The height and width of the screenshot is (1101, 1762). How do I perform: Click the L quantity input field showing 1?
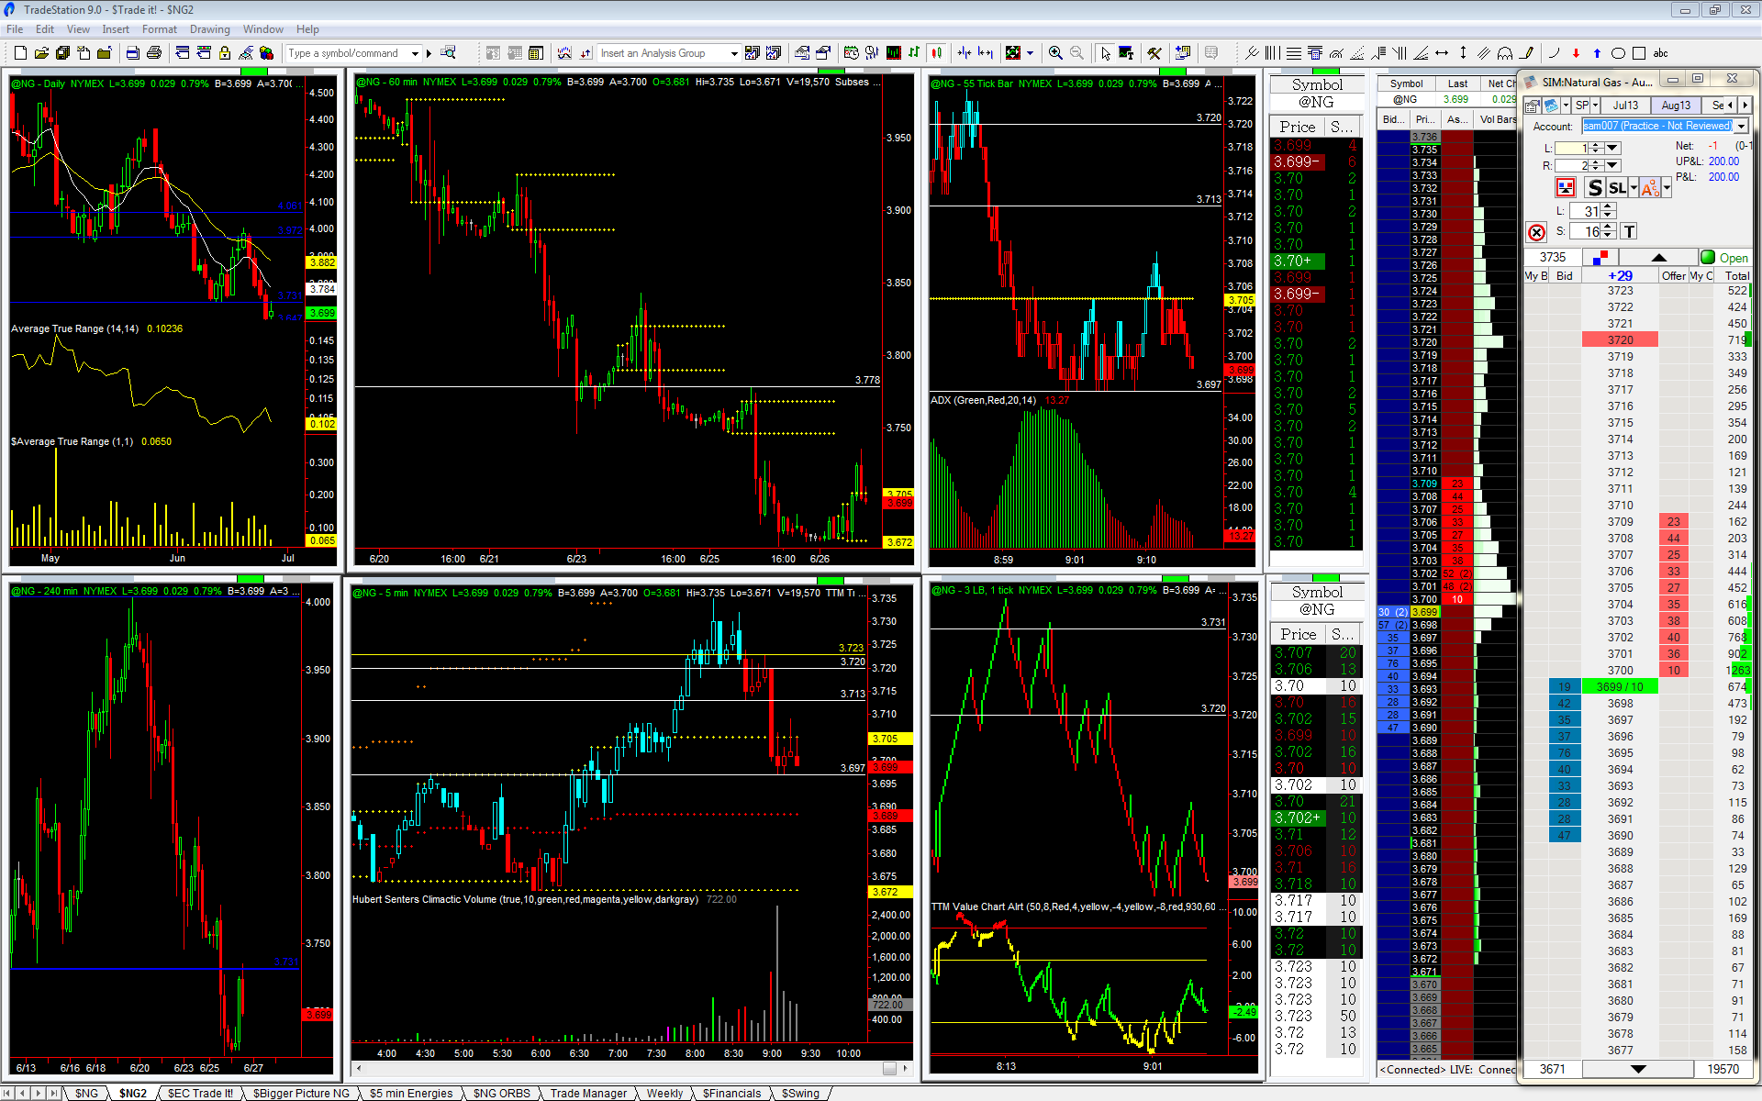coord(1572,148)
